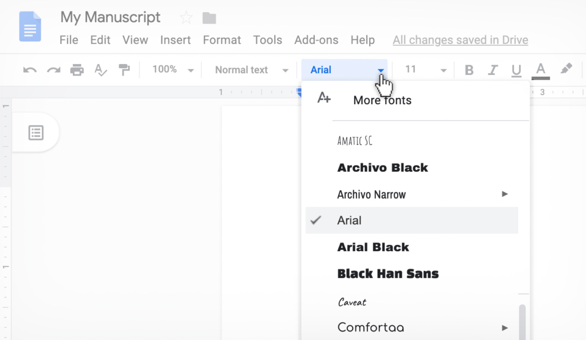Star the My Manuscript document
This screenshot has height=340, width=586.
pos(185,18)
